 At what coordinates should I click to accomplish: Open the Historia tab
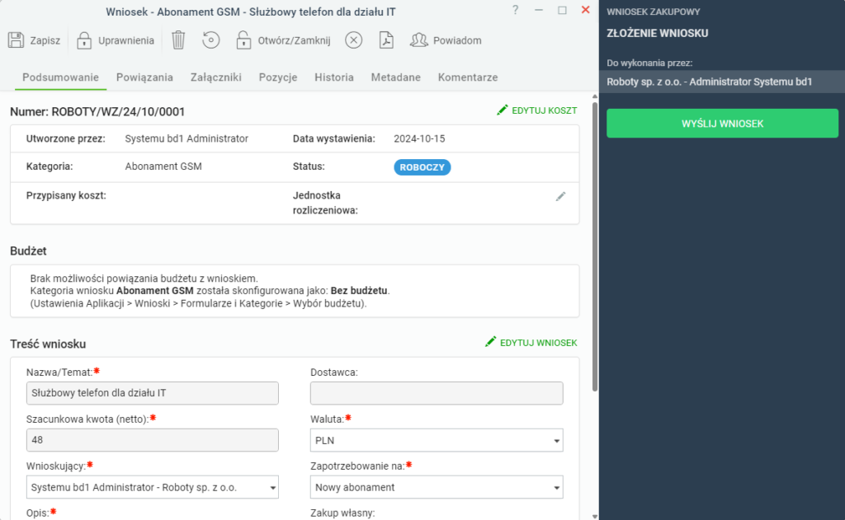tap(334, 77)
